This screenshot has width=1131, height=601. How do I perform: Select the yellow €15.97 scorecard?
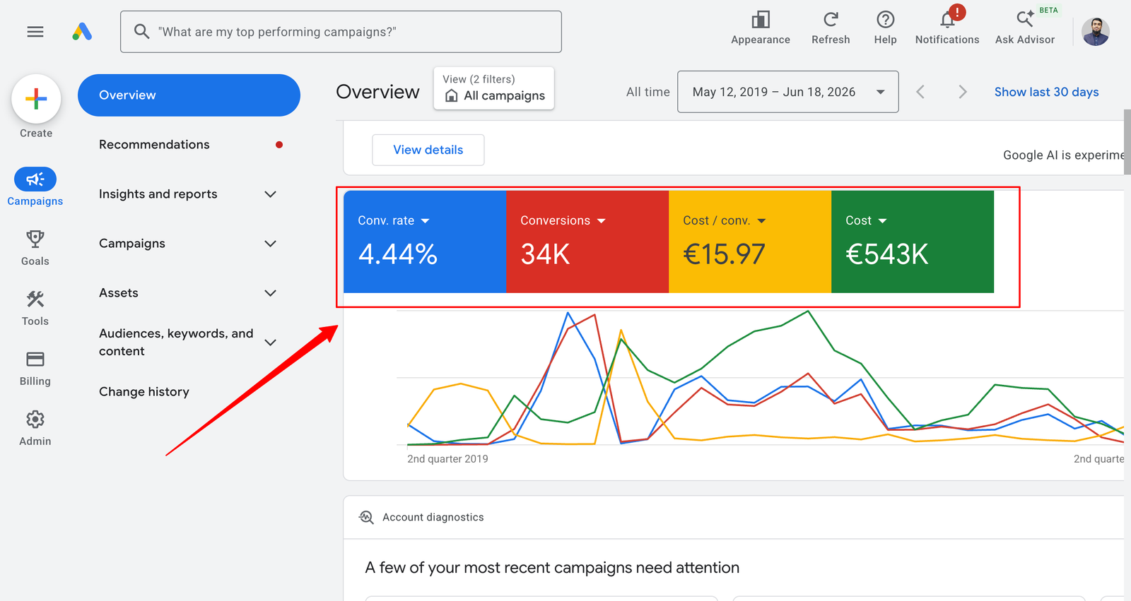[x=750, y=242]
